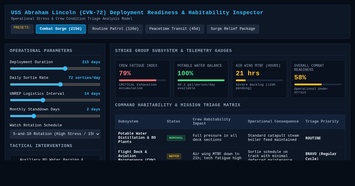
Task: Click the NOMINAL status badge
Action: [x=176, y=138]
